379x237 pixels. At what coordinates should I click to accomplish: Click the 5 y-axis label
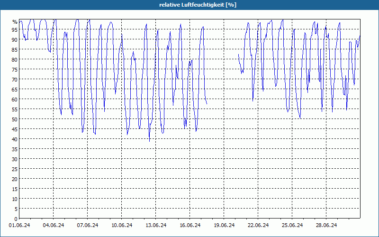click(16, 209)
